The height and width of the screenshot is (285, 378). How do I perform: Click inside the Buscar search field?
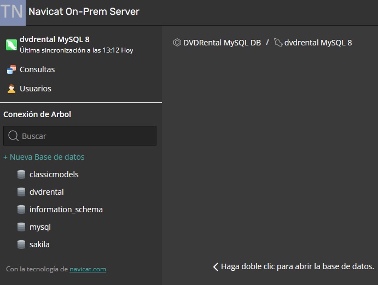pos(80,136)
